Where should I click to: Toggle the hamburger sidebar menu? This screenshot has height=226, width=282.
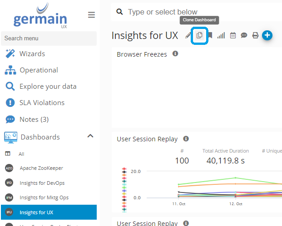91,15
